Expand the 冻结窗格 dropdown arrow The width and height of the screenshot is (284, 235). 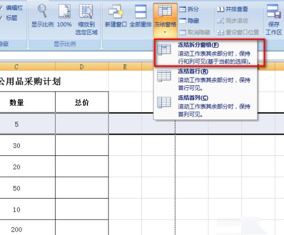pyautogui.click(x=165, y=32)
